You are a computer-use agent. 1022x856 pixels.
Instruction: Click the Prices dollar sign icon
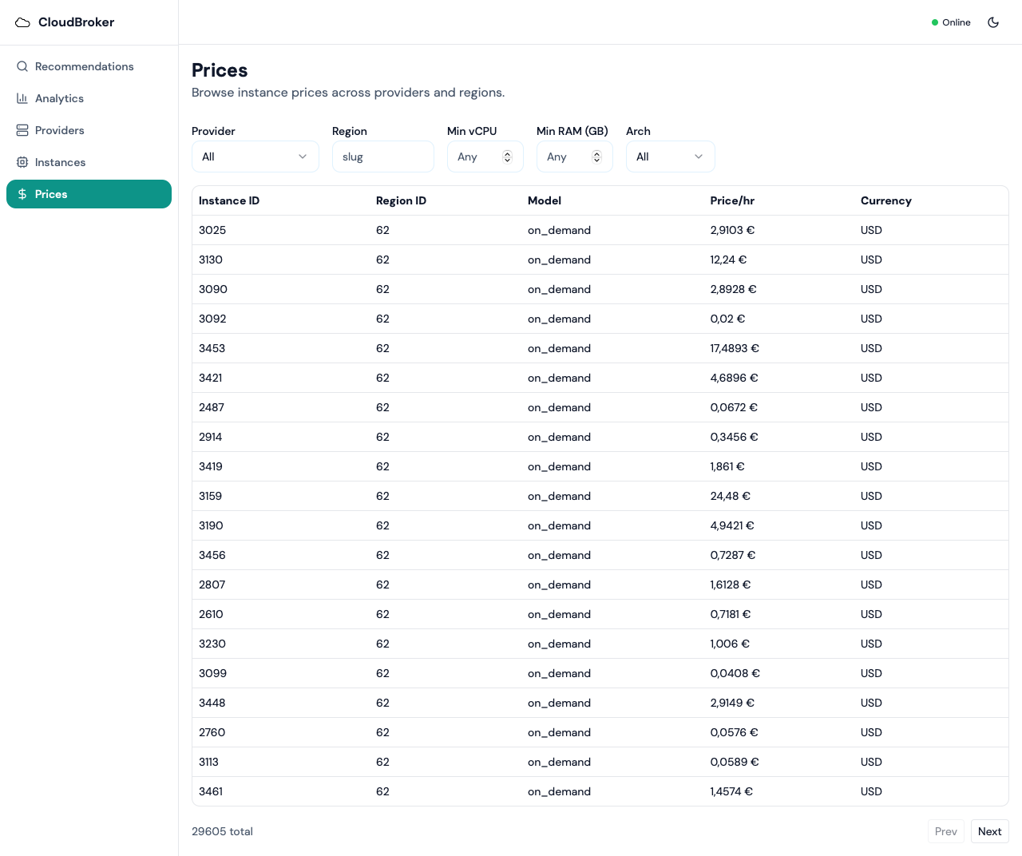click(x=24, y=194)
